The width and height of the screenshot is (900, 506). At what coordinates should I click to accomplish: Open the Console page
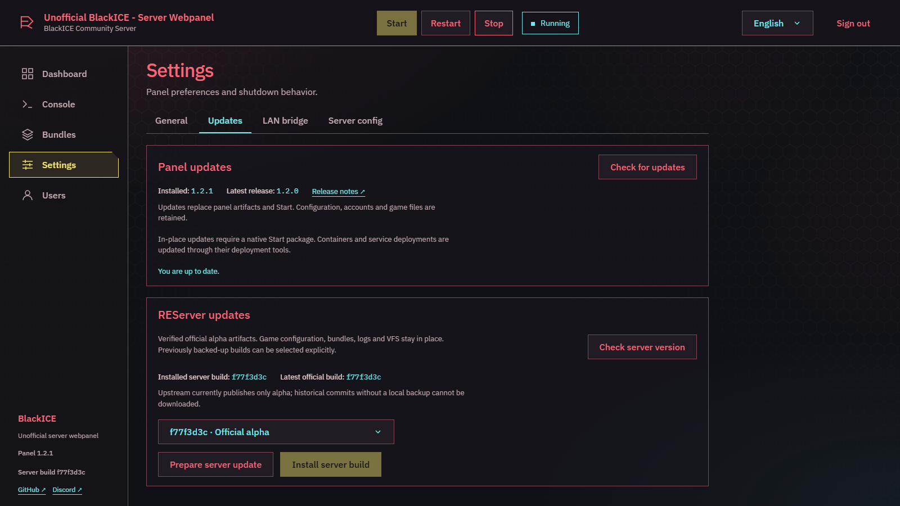(x=64, y=104)
